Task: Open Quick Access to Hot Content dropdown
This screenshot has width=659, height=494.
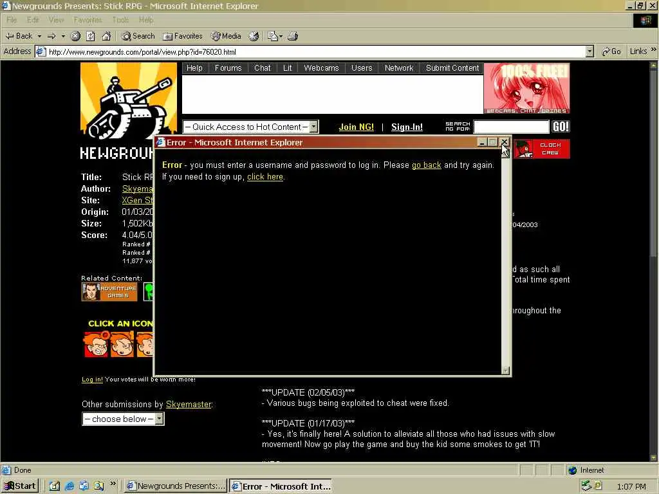Action: pyautogui.click(x=250, y=127)
